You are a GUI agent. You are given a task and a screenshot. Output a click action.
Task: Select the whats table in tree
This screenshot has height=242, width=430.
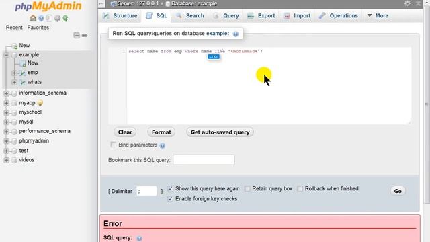point(34,82)
